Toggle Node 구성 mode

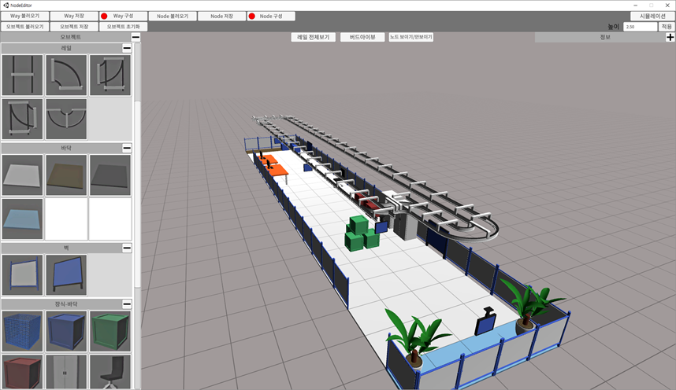271,16
